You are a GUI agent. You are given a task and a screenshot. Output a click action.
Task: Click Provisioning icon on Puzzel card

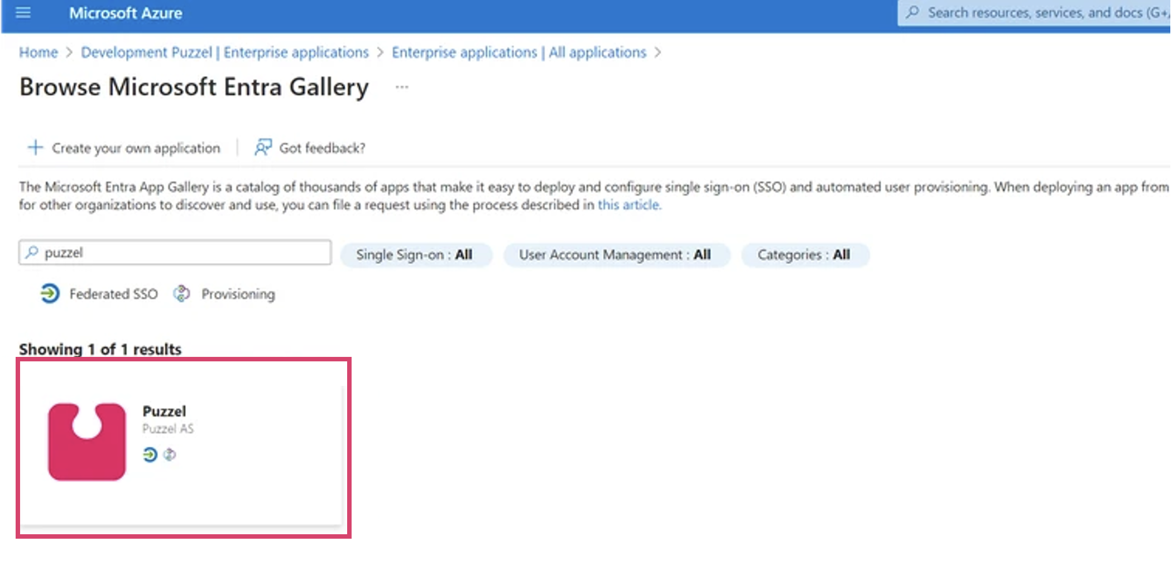[x=170, y=454]
